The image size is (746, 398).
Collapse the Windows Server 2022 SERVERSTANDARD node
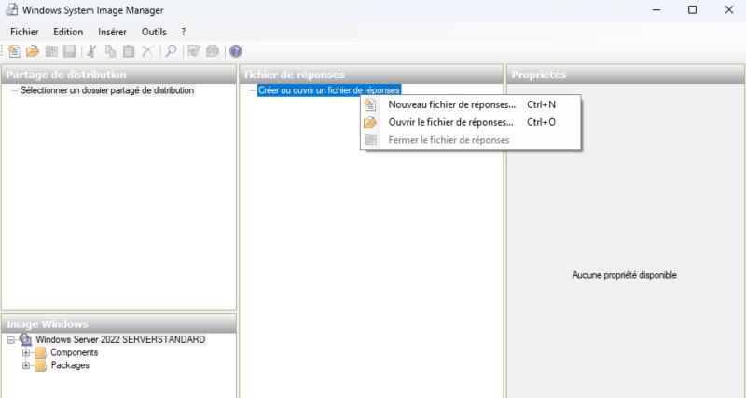pyautogui.click(x=10, y=340)
